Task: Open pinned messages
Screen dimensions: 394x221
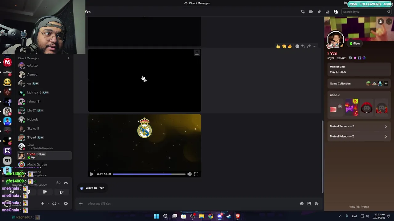Action: [319, 12]
